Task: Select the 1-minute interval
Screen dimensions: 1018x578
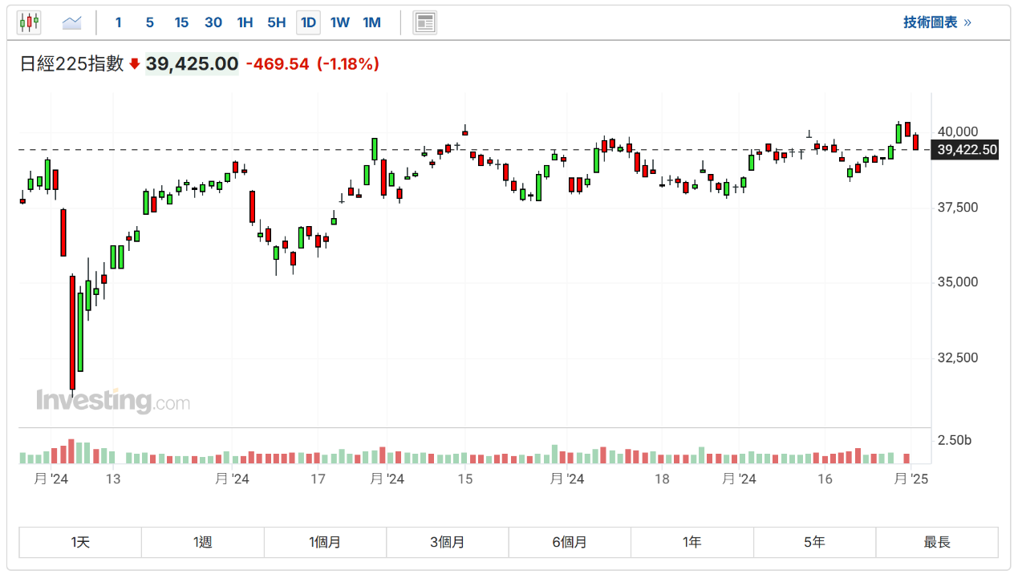Action: pyautogui.click(x=119, y=22)
